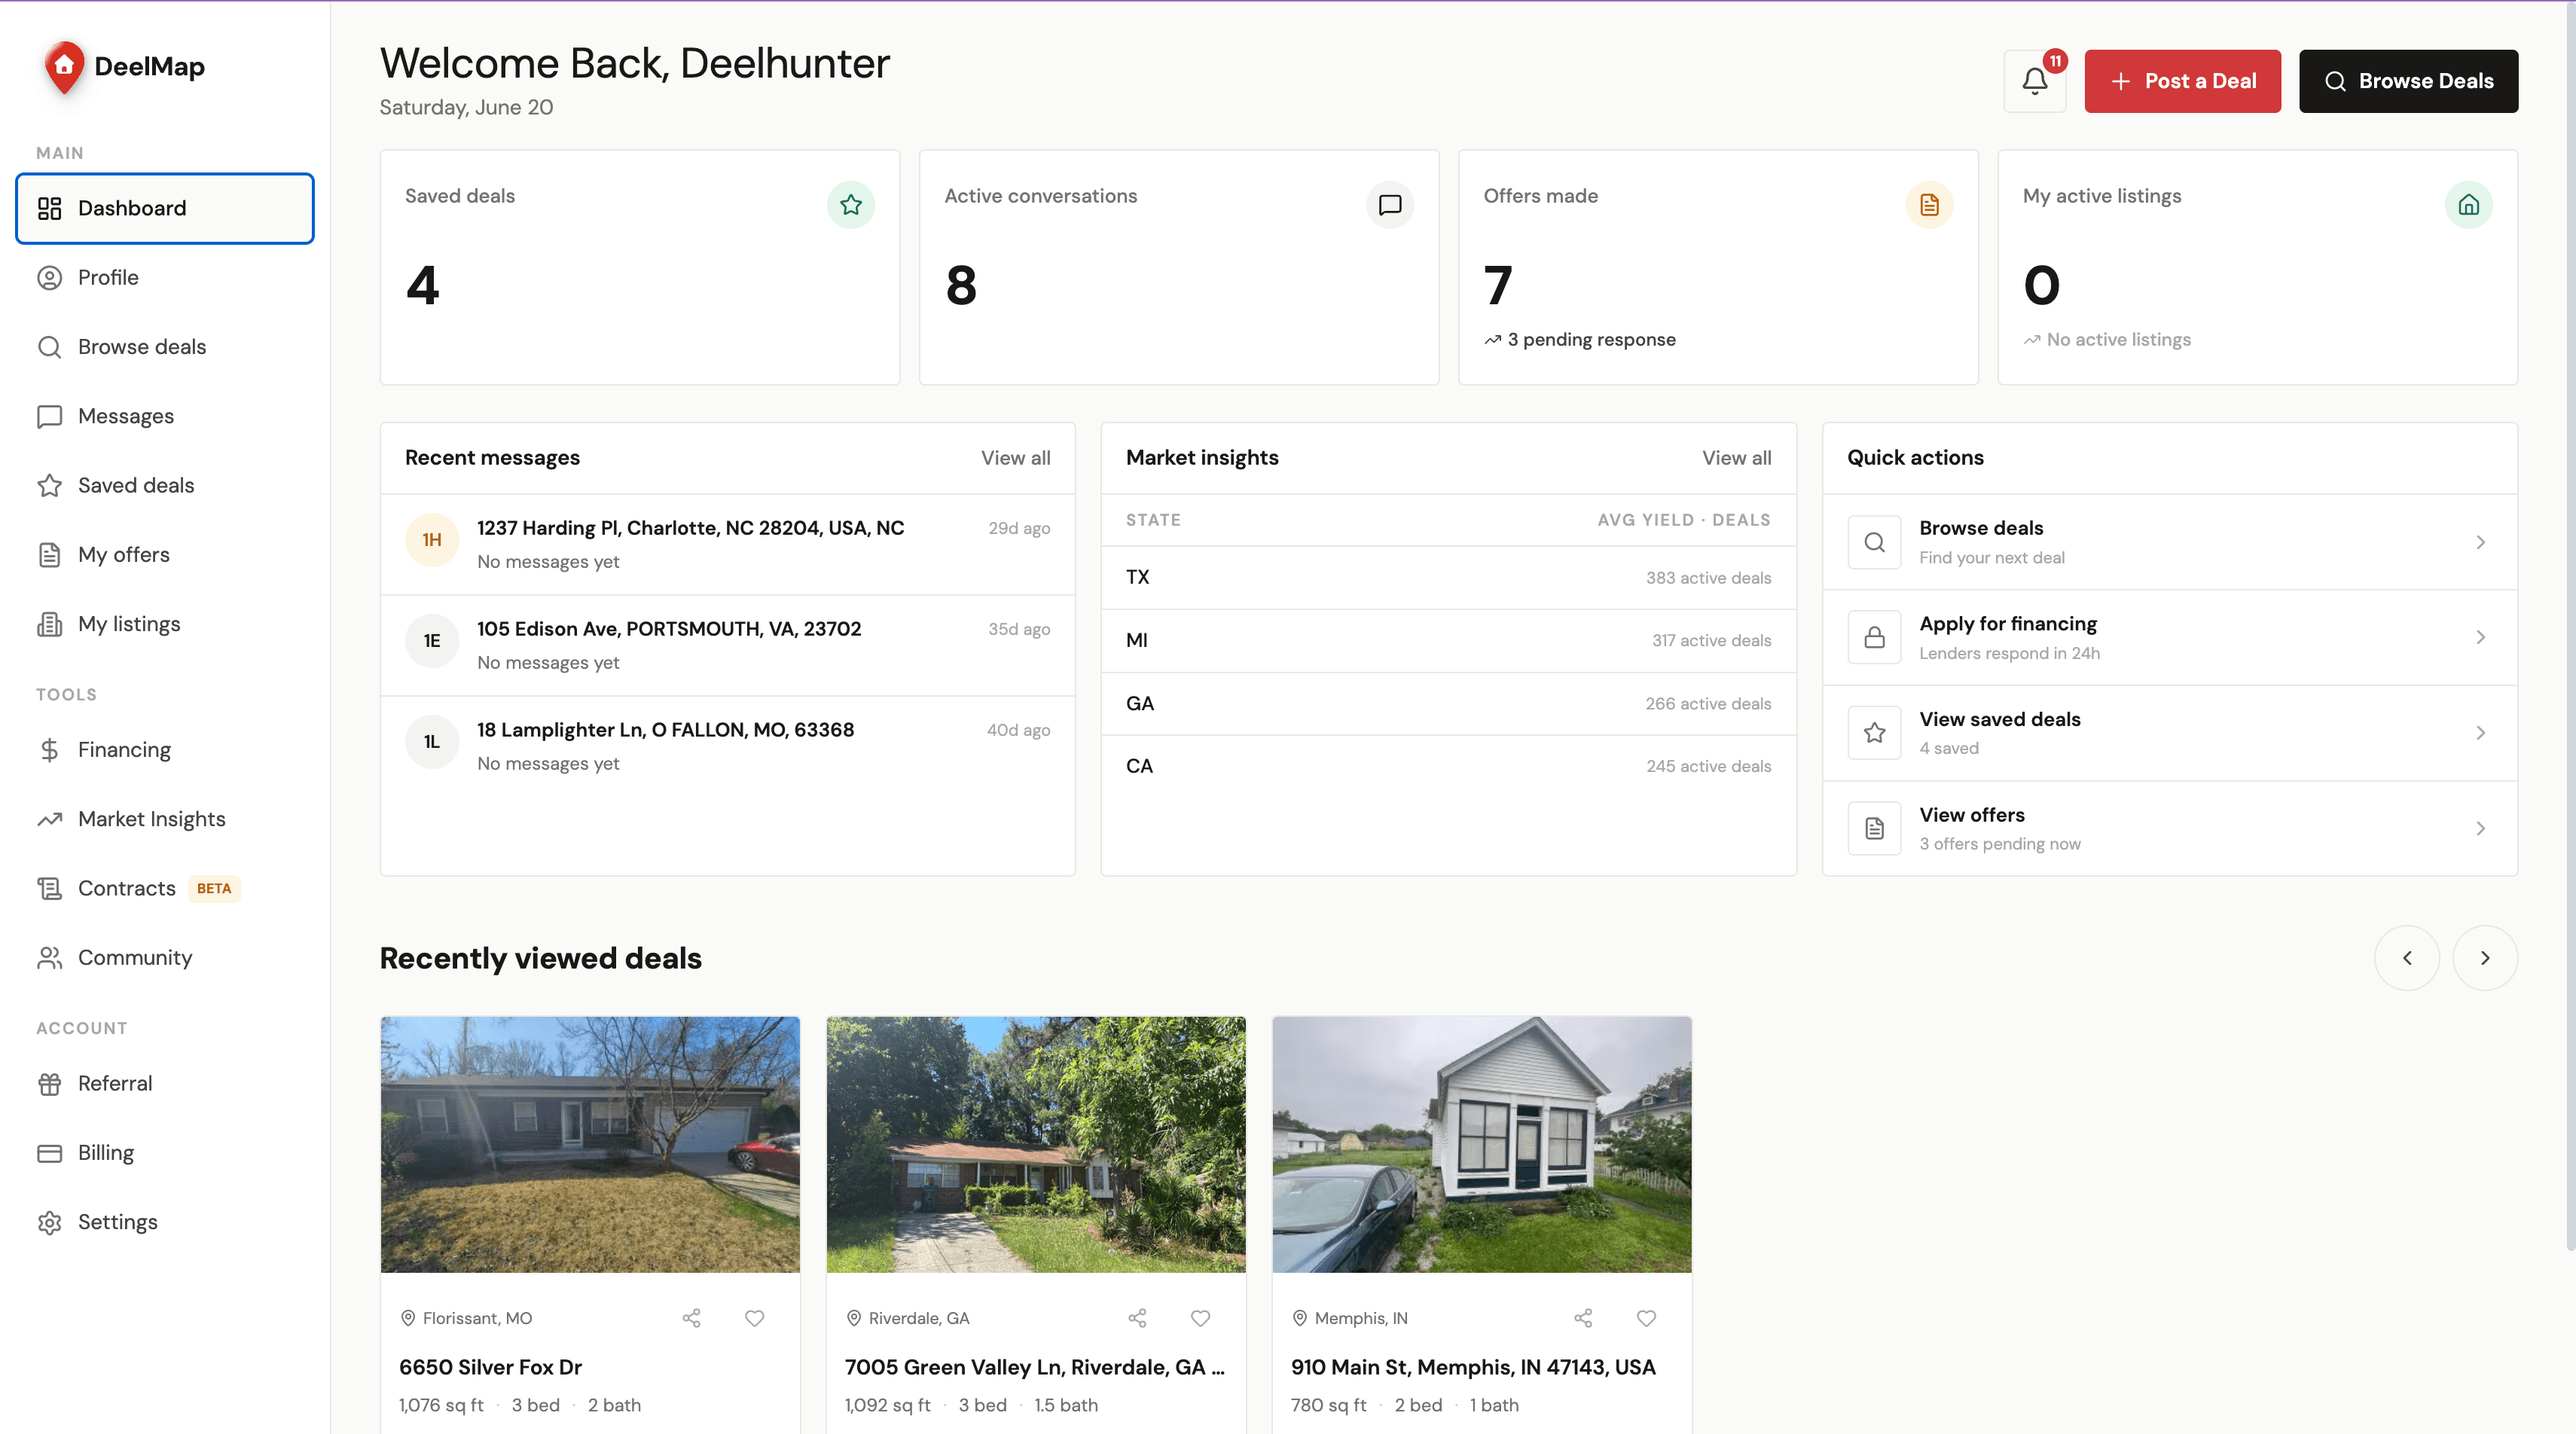
Task: Click the Saved deals star icon card
Action: coord(851,205)
